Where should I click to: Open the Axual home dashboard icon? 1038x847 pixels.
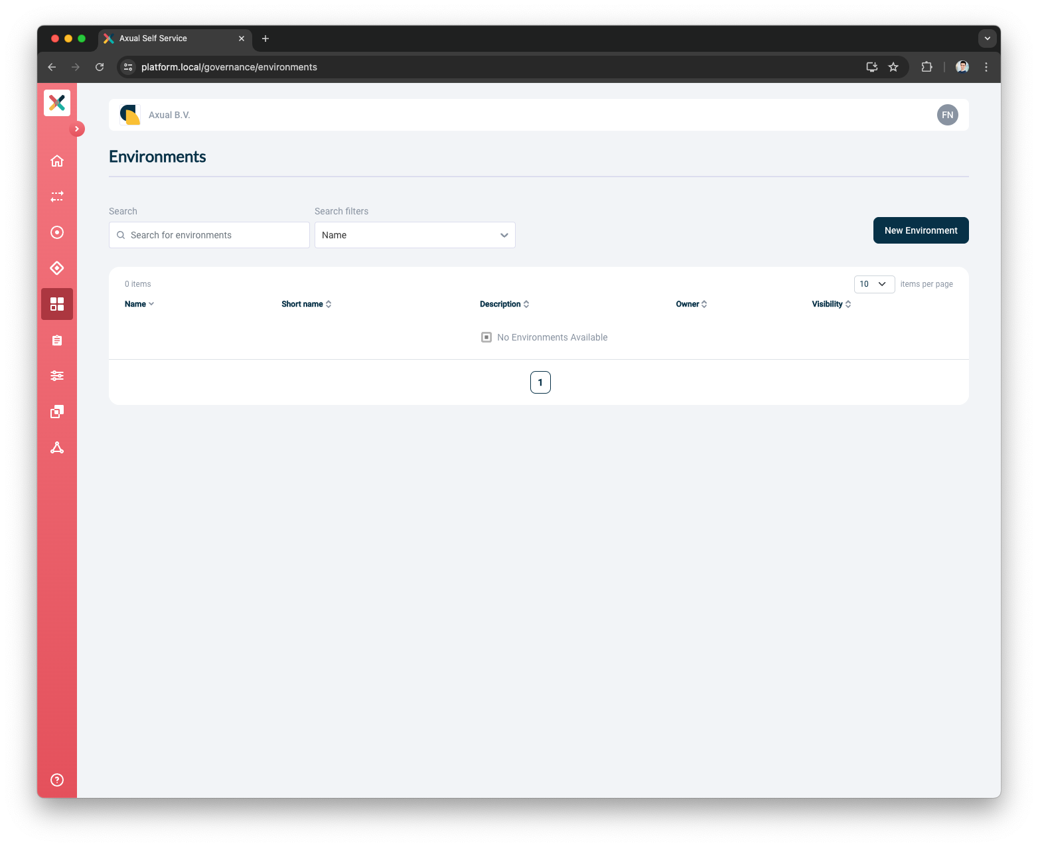57,161
